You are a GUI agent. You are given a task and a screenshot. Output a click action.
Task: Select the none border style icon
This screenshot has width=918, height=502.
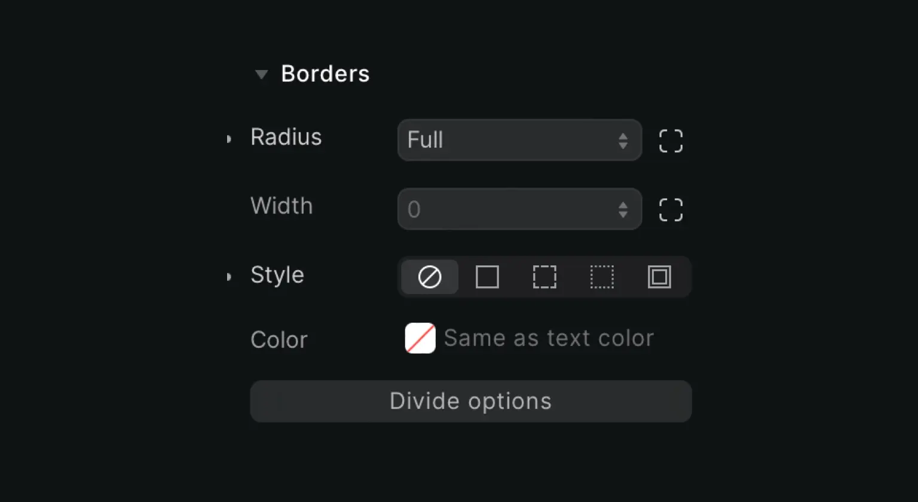[x=430, y=277]
